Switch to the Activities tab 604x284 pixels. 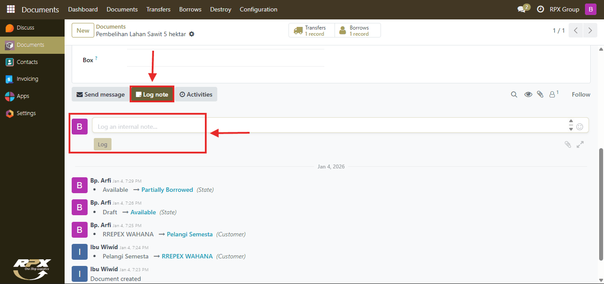tap(196, 94)
